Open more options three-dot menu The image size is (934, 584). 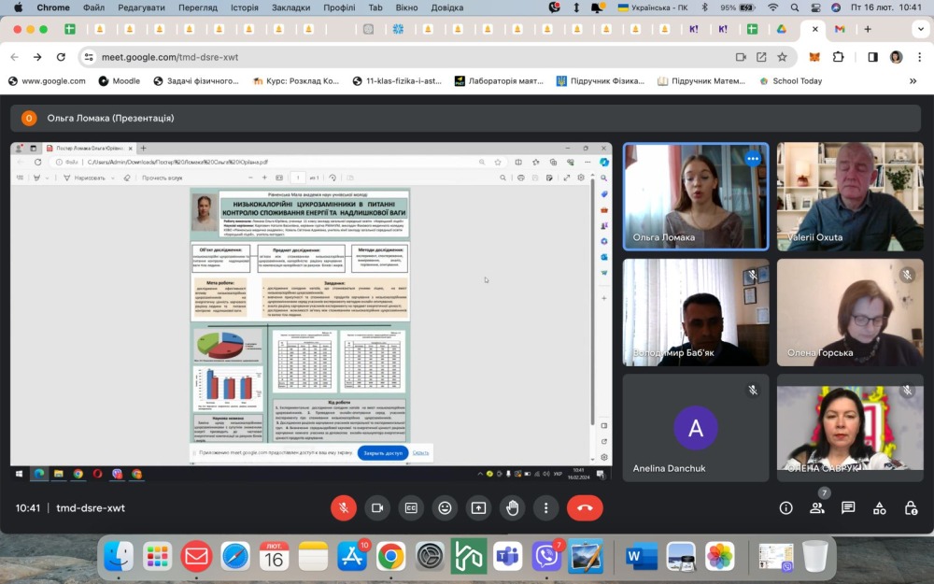coord(545,507)
